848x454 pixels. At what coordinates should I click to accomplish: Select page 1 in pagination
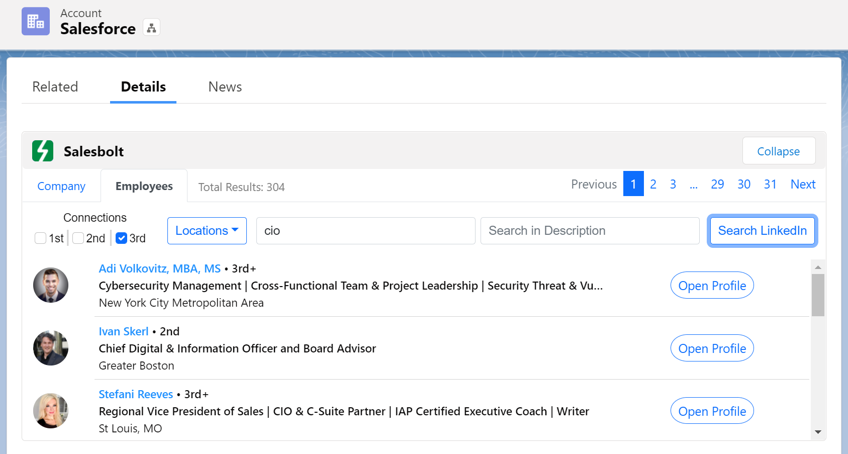(633, 184)
